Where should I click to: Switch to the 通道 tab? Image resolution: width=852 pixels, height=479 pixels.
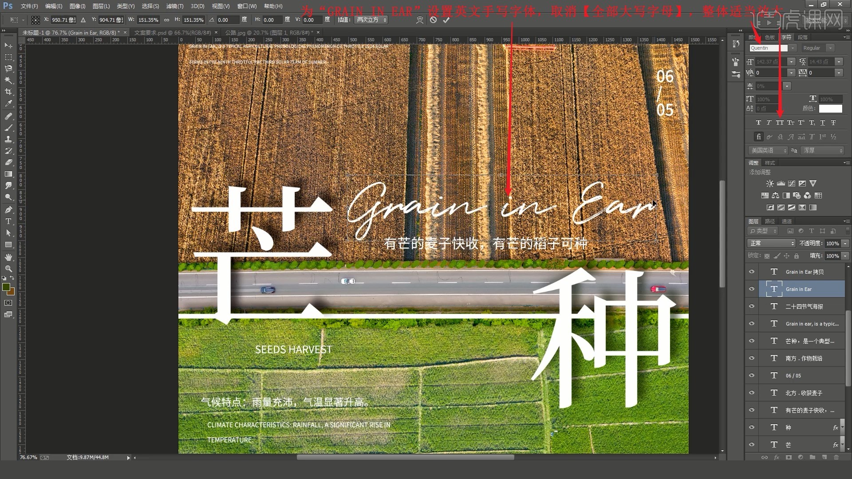pos(786,221)
